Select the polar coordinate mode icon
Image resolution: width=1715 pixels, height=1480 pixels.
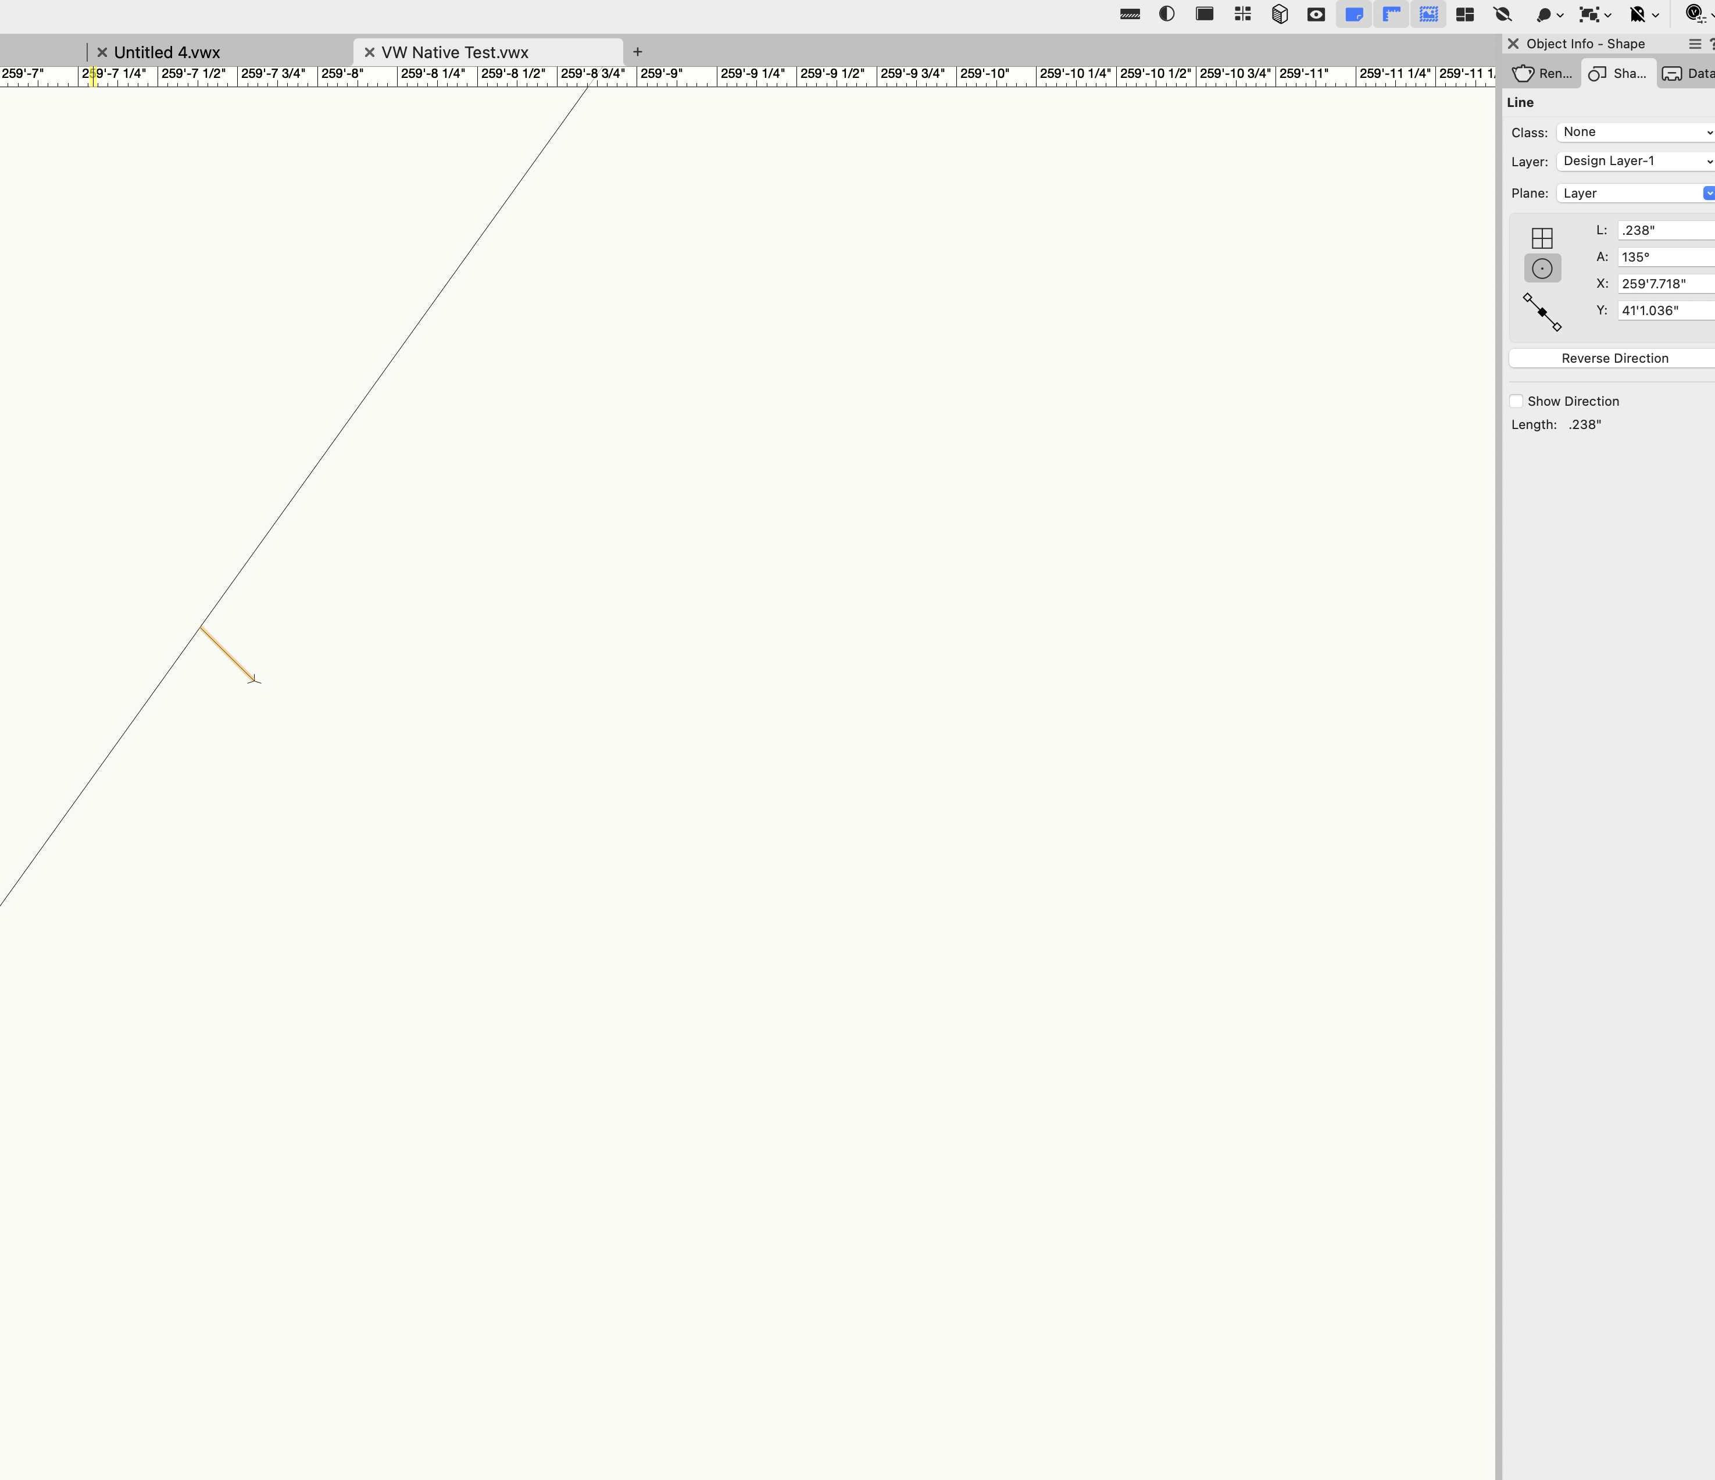point(1542,268)
